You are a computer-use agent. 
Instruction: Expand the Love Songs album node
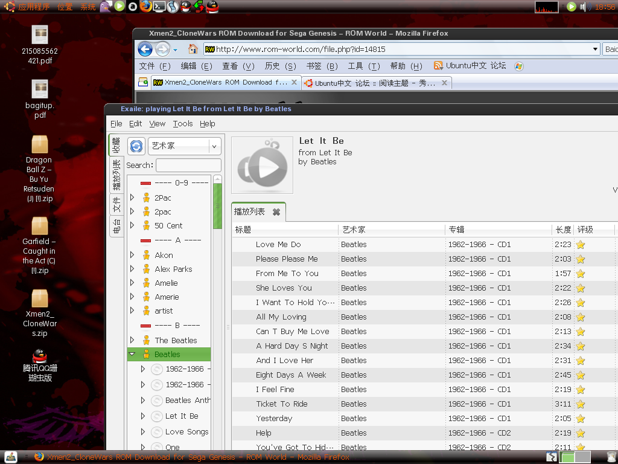[143, 431]
